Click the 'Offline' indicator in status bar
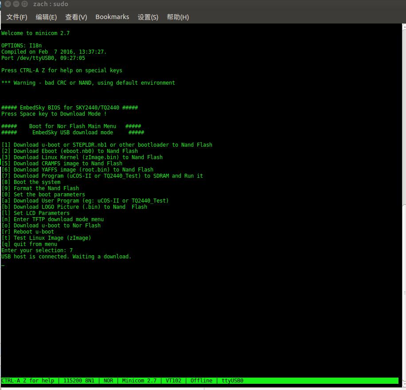The height and width of the screenshot is (390, 406). pyautogui.click(x=202, y=381)
